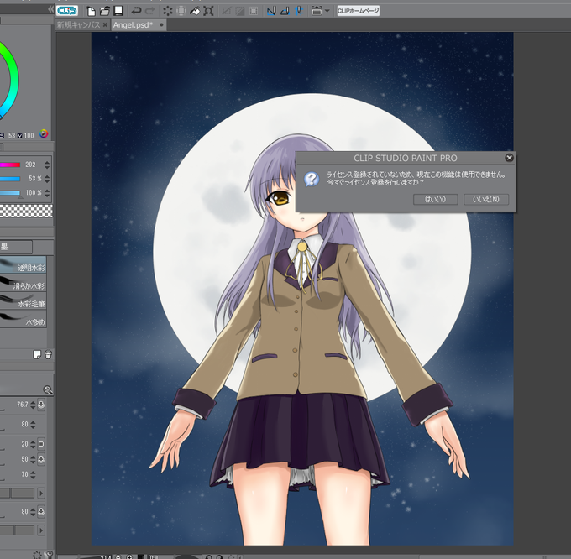Viewport: 571px width, 559px height.
Task: Switch color space with the round color icon
Action: 44,134
